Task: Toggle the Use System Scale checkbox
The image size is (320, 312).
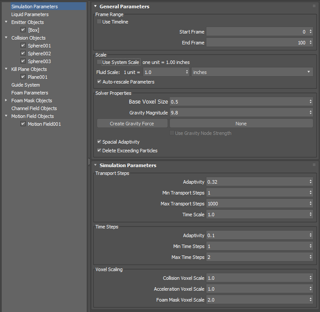Action: click(99, 62)
